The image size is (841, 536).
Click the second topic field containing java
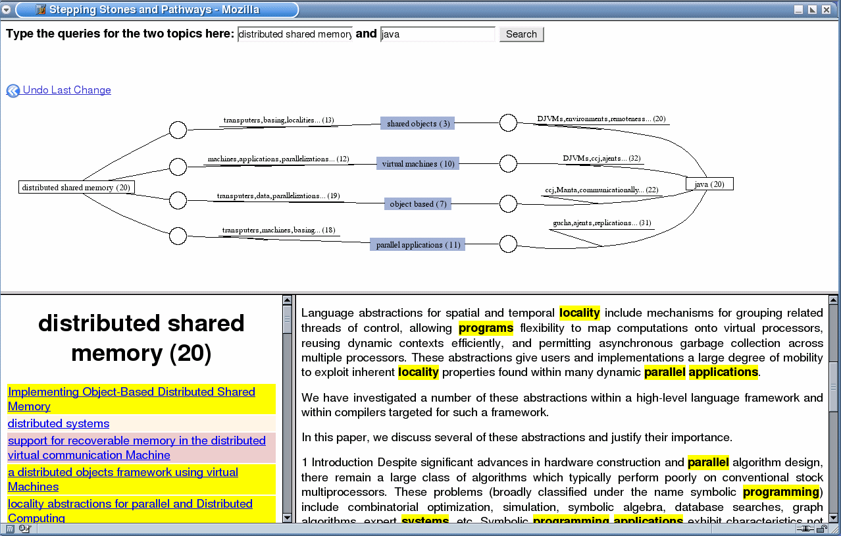pyautogui.click(x=438, y=34)
